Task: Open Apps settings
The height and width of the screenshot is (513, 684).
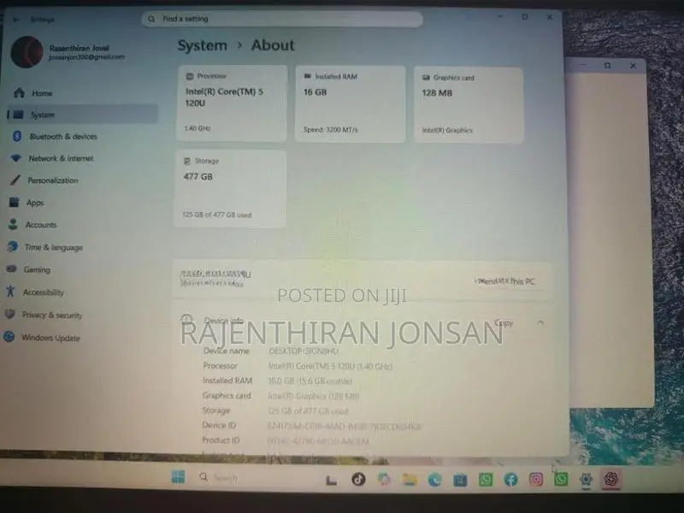Action: pos(35,203)
